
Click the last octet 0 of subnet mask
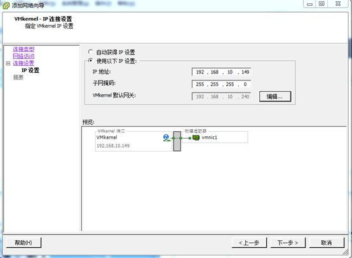point(245,84)
